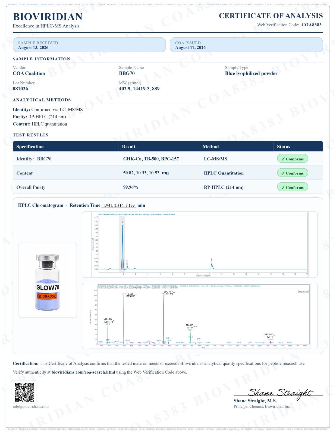Click the QR code above the email address

24,392
